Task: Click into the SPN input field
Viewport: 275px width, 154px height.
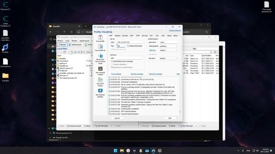Action: point(127,58)
